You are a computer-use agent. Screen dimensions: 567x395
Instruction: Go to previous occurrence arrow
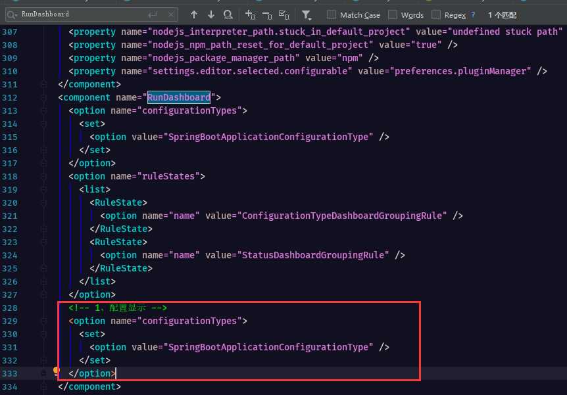pos(194,15)
